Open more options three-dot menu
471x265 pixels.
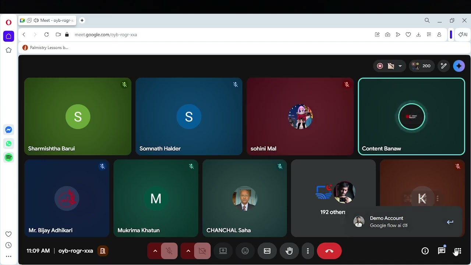(308, 251)
